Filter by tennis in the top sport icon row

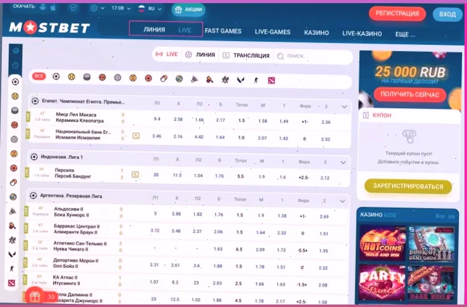(x=71, y=77)
